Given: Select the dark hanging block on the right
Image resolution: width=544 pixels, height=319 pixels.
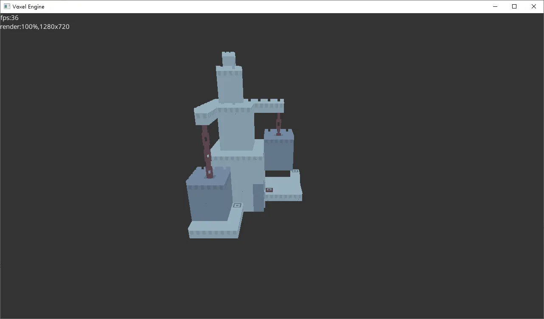Looking at the screenshot, I should coord(278,152).
